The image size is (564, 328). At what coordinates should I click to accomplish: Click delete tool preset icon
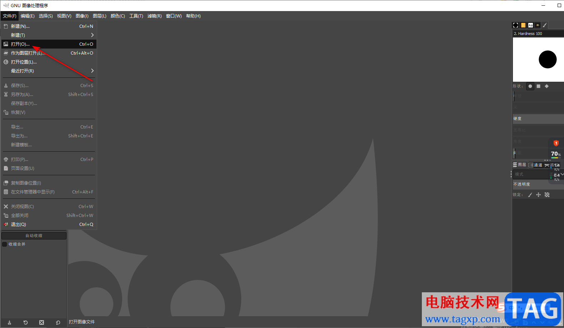pyautogui.click(x=41, y=322)
